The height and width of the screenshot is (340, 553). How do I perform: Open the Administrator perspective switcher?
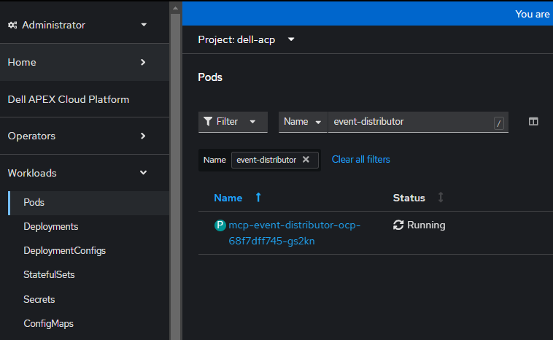[77, 25]
